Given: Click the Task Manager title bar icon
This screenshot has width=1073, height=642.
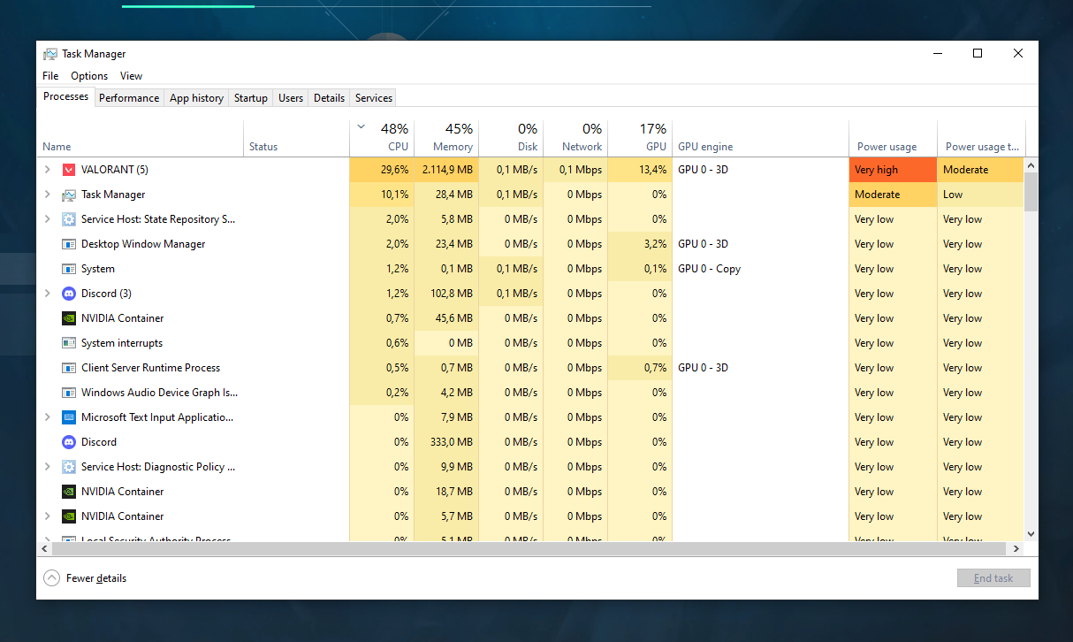Looking at the screenshot, I should pos(50,54).
